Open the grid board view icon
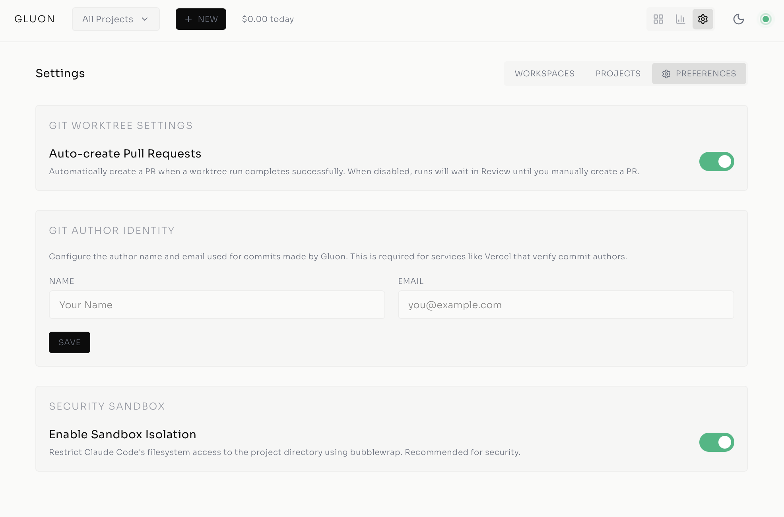This screenshot has height=517, width=784. (x=658, y=19)
